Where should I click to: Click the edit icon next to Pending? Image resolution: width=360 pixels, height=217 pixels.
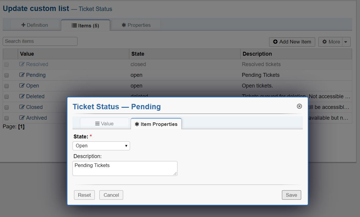click(22, 75)
